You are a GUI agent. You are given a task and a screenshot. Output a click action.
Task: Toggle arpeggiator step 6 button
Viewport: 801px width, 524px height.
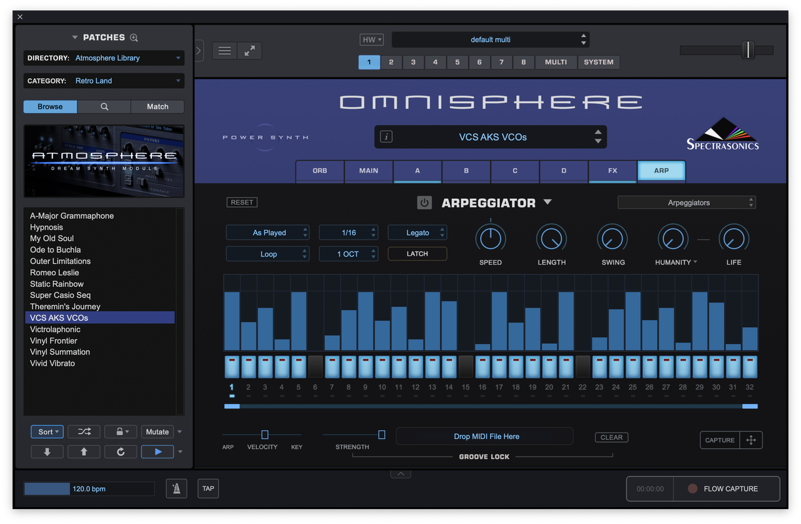pyautogui.click(x=315, y=367)
